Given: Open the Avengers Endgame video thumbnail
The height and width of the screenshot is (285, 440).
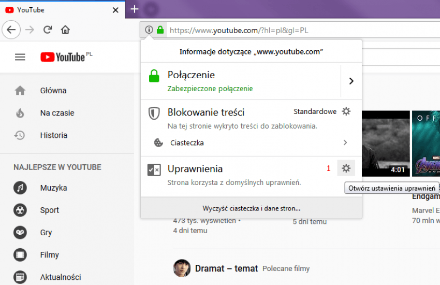Looking at the screenshot, I should pos(426,144).
